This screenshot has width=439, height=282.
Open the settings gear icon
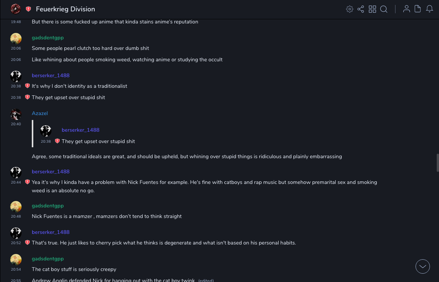pos(350,9)
